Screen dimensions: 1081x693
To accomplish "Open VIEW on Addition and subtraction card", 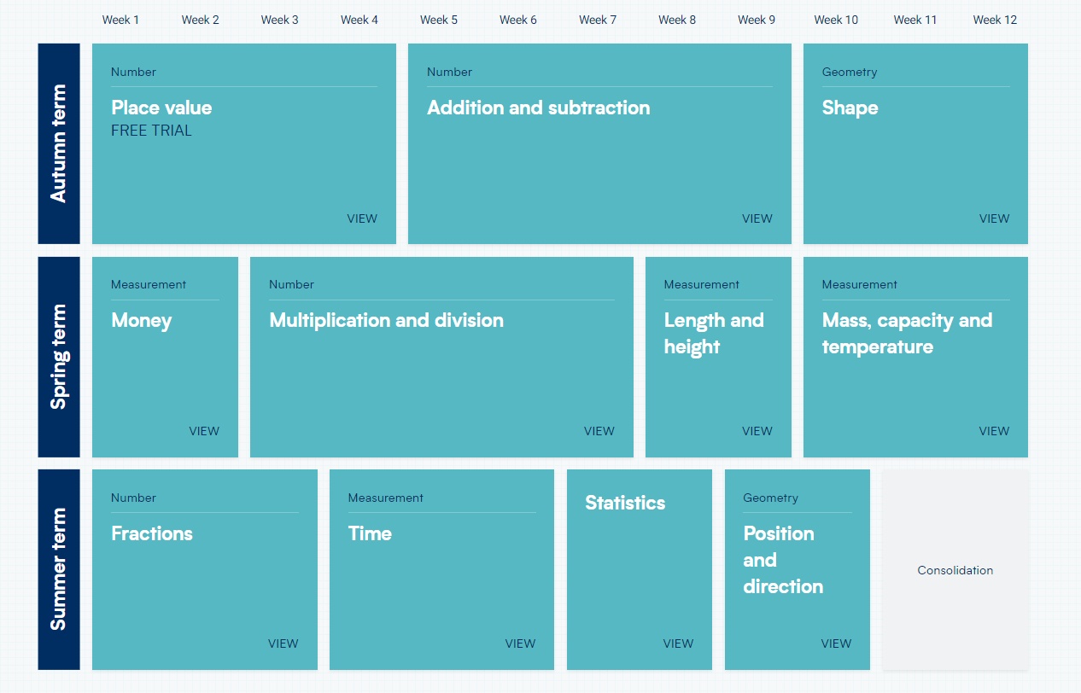I will pos(757,218).
